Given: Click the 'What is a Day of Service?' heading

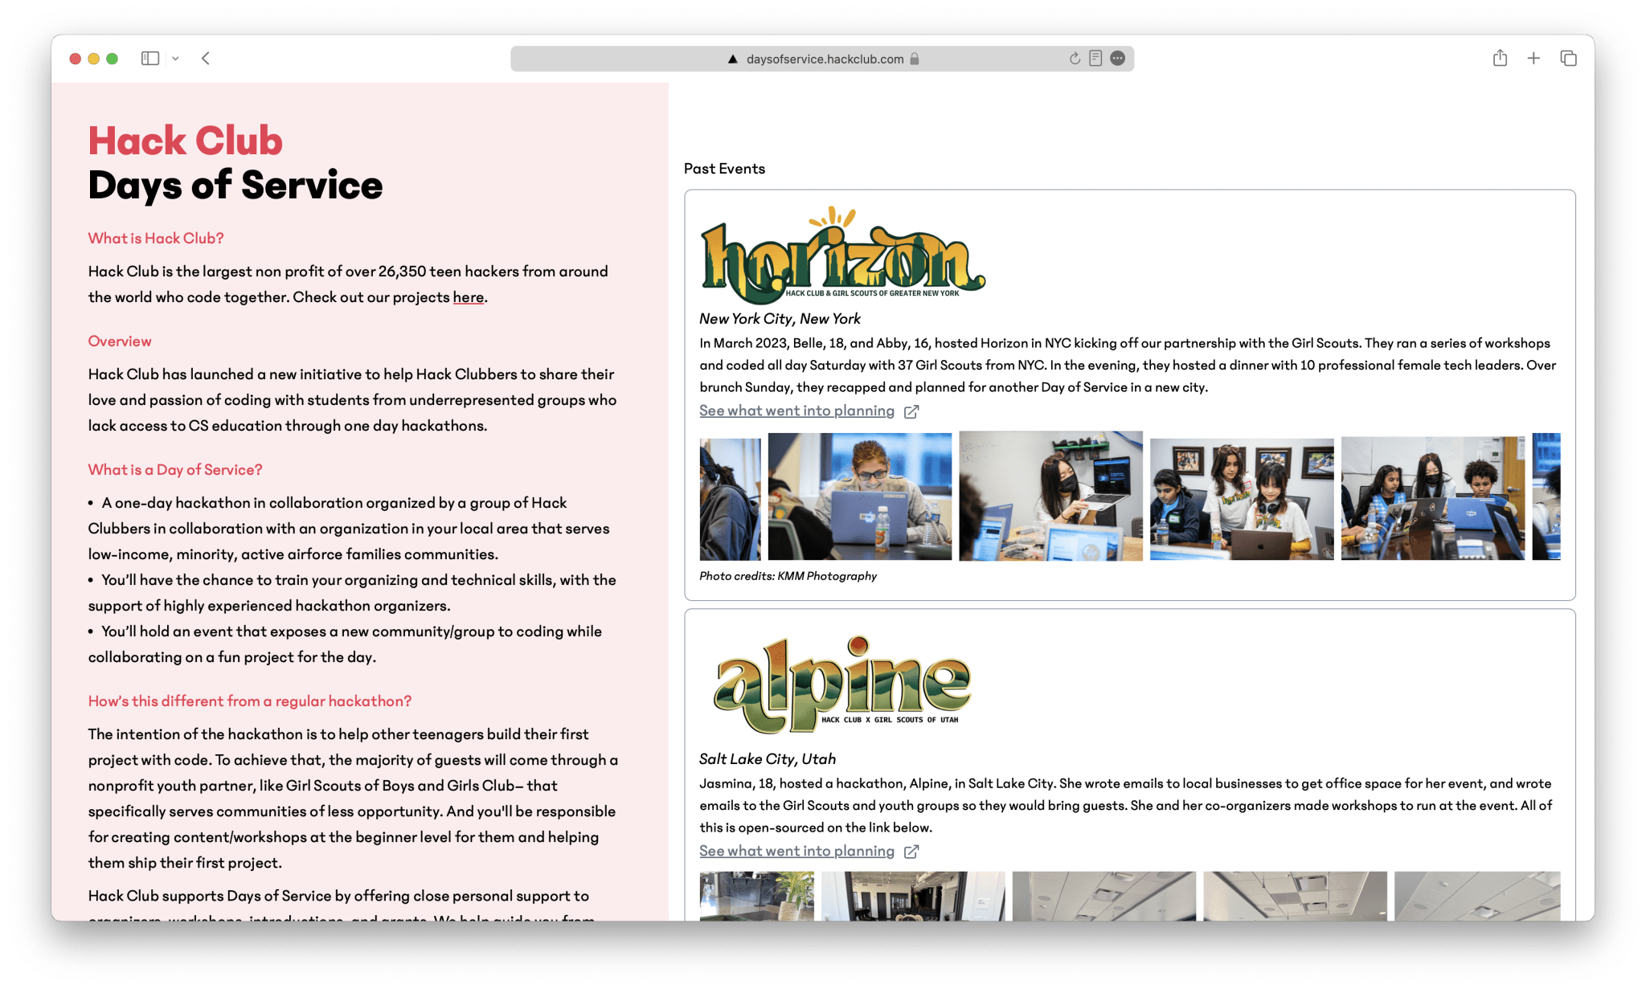Looking at the screenshot, I should click(x=175, y=470).
